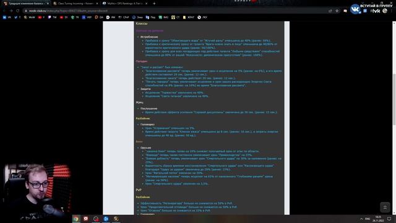Click the 'Паладин' class heading
This screenshot has height=223, width=396.
pos(142,61)
